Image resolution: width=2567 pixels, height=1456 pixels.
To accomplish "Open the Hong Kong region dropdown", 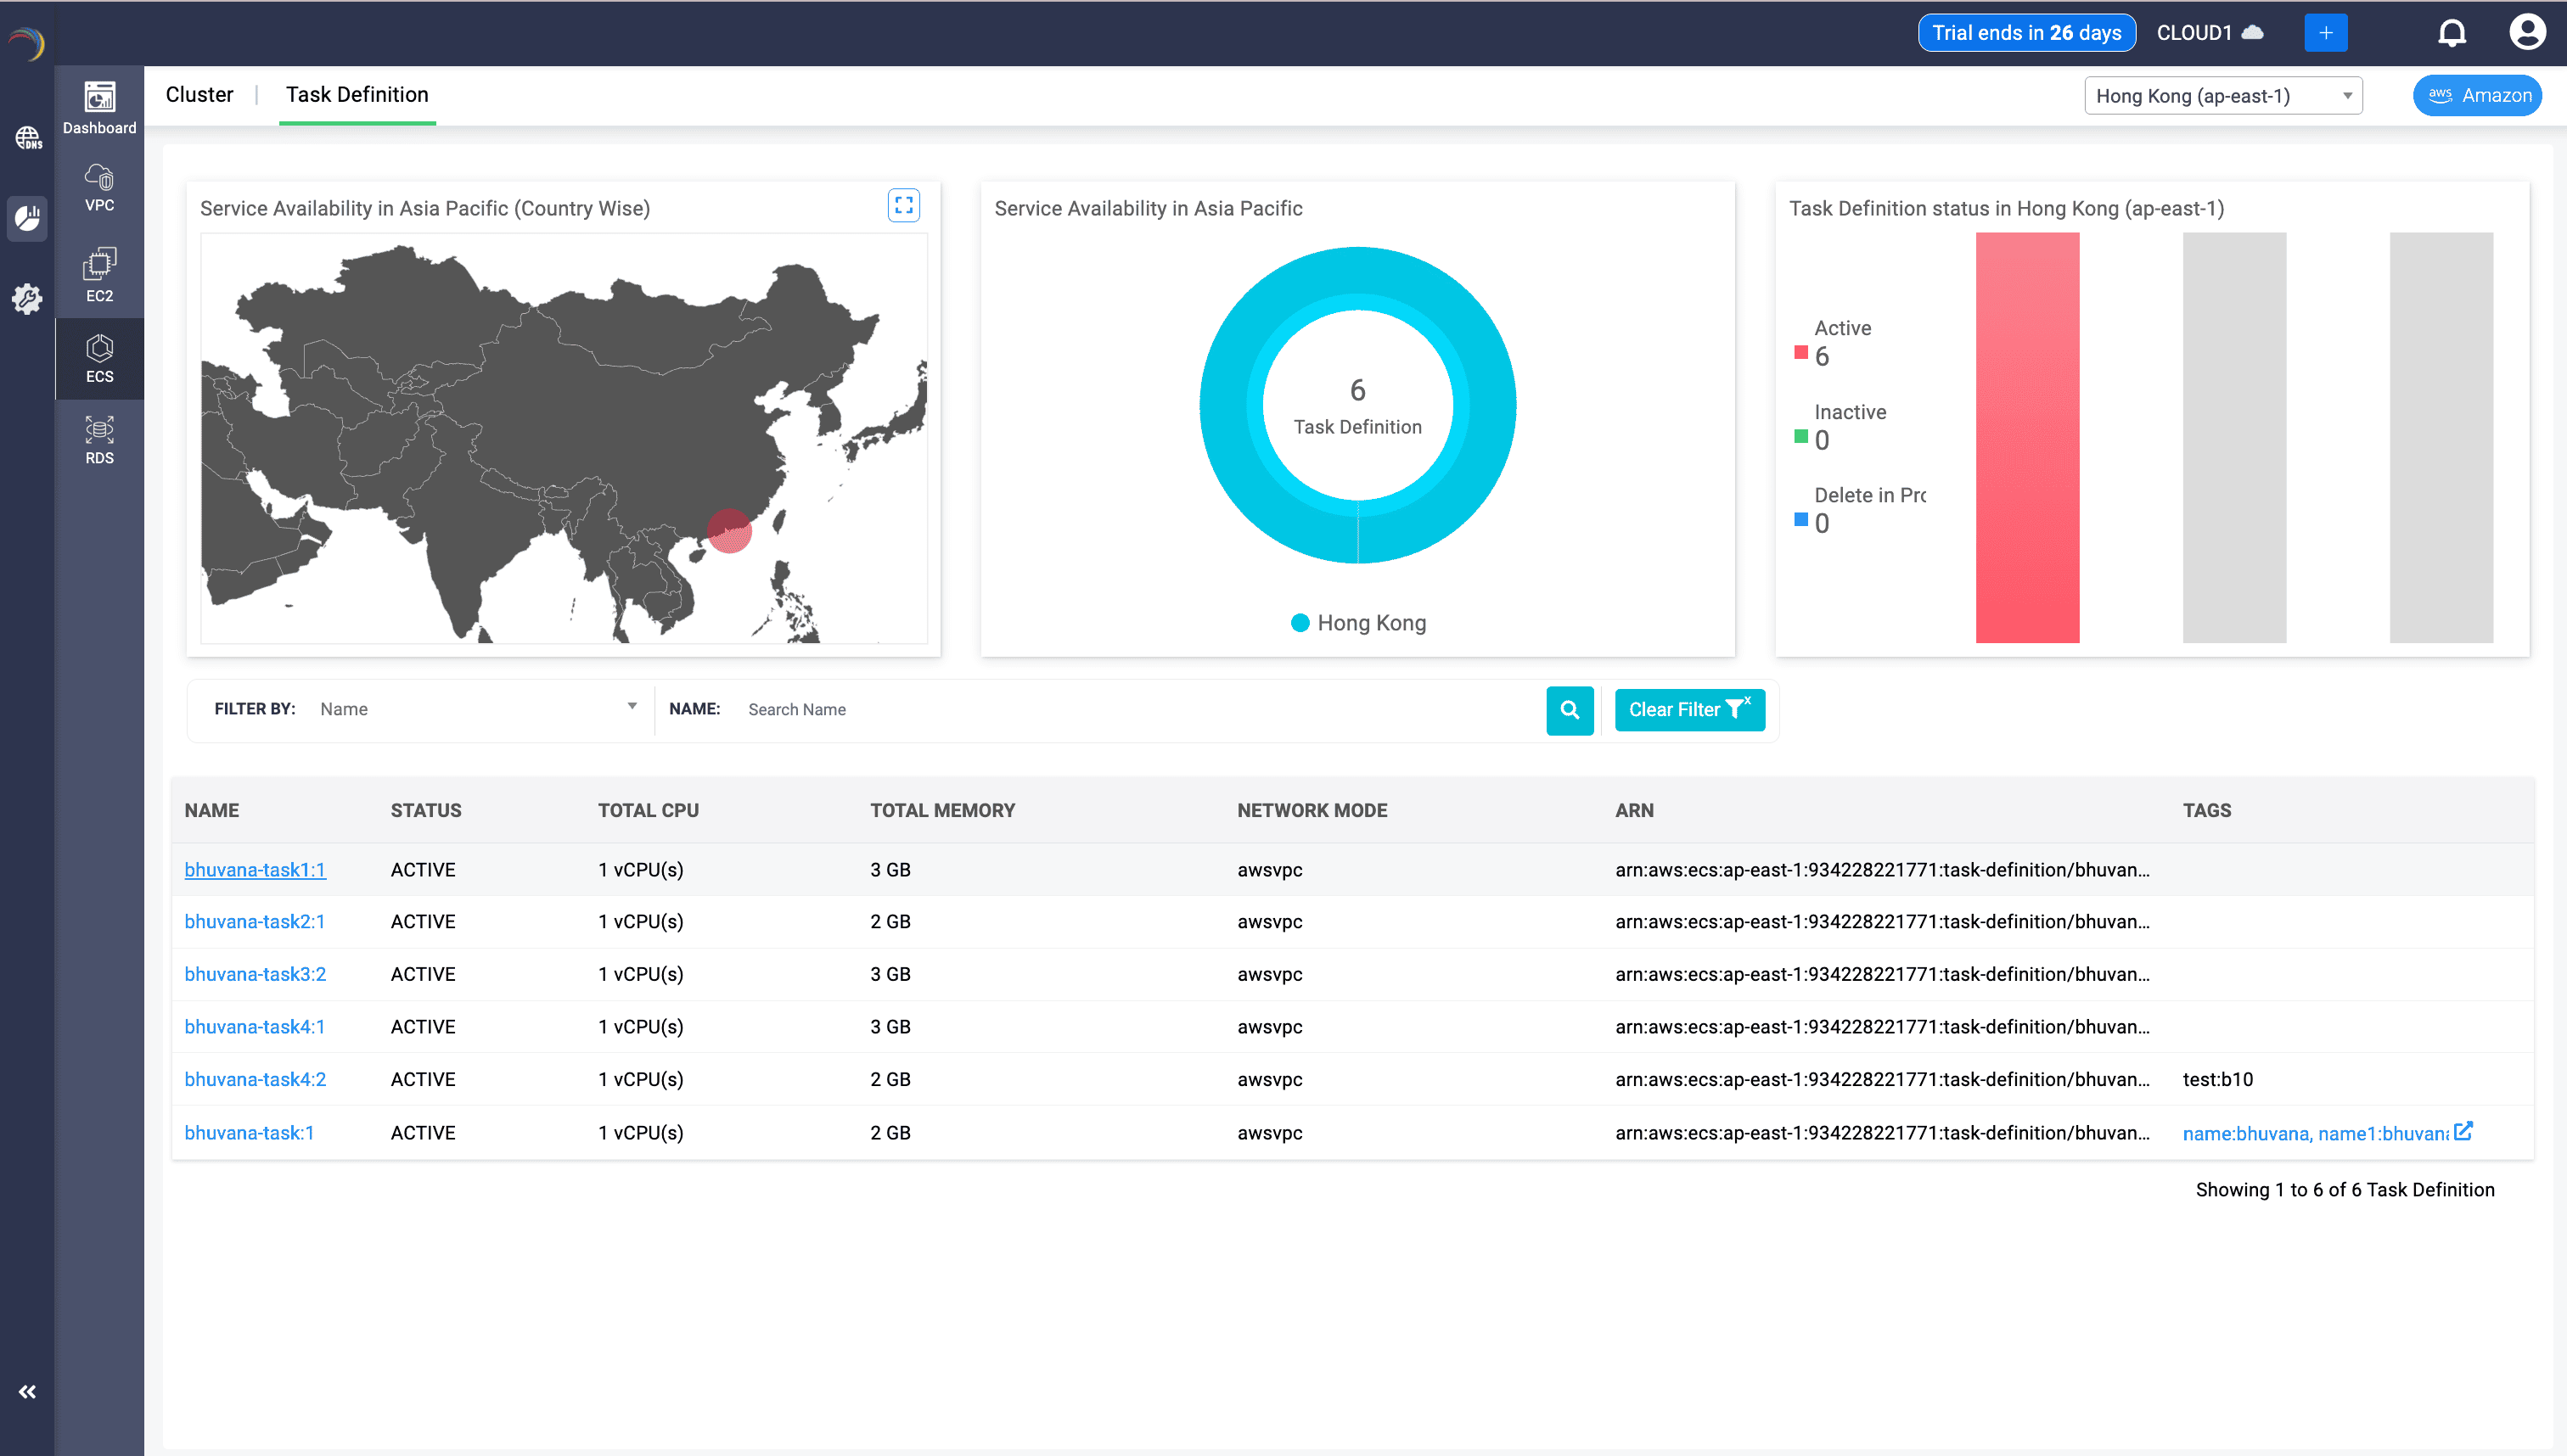I will coord(2223,96).
